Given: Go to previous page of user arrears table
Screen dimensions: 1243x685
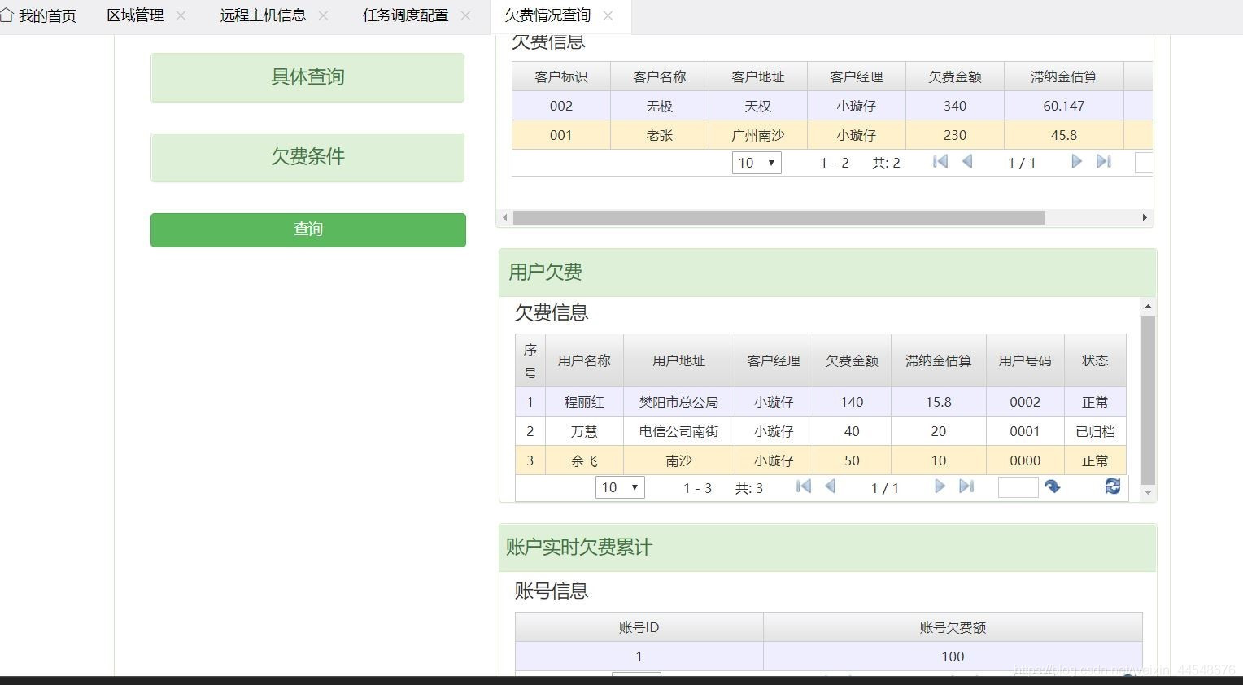Looking at the screenshot, I should tap(831, 486).
